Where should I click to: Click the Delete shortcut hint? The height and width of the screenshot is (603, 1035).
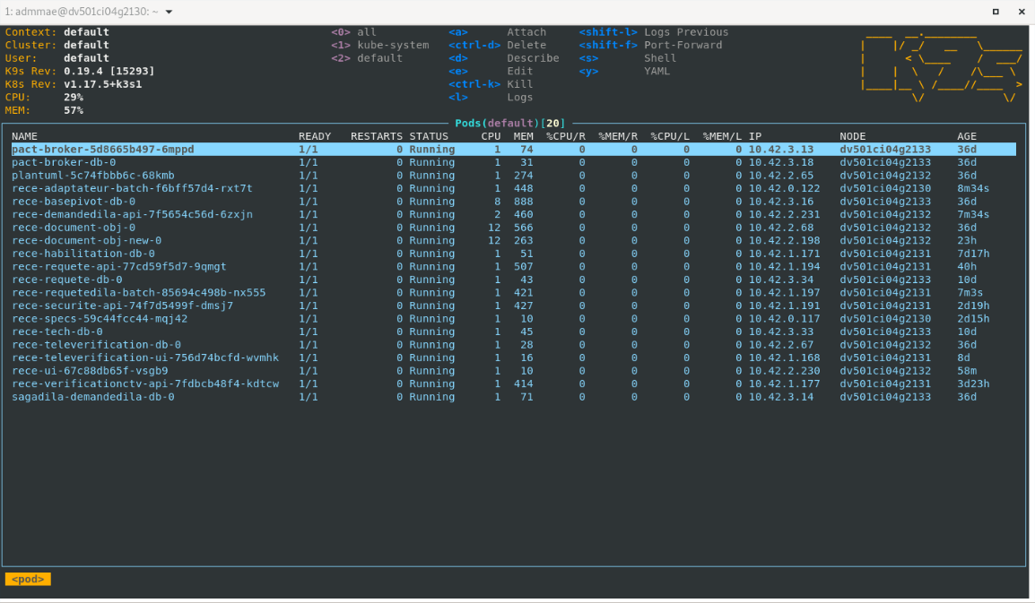click(498, 46)
